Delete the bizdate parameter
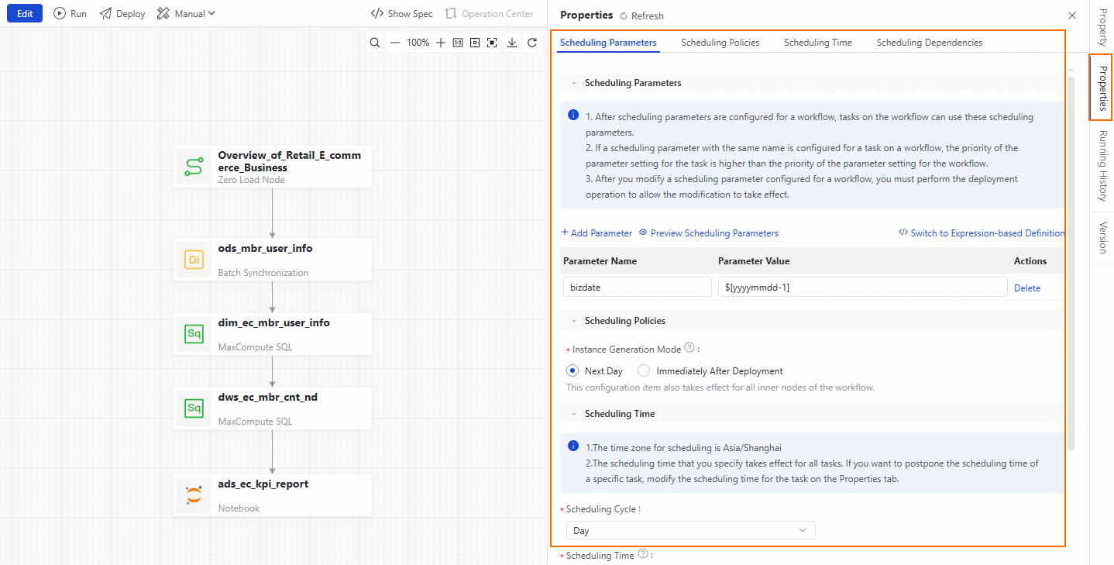The height and width of the screenshot is (565, 1114). [x=1027, y=288]
